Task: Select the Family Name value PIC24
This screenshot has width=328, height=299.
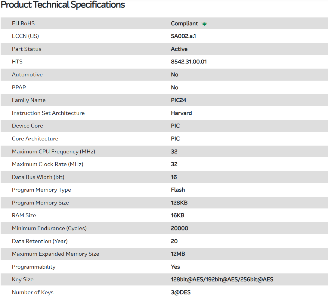Action: coord(178,100)
